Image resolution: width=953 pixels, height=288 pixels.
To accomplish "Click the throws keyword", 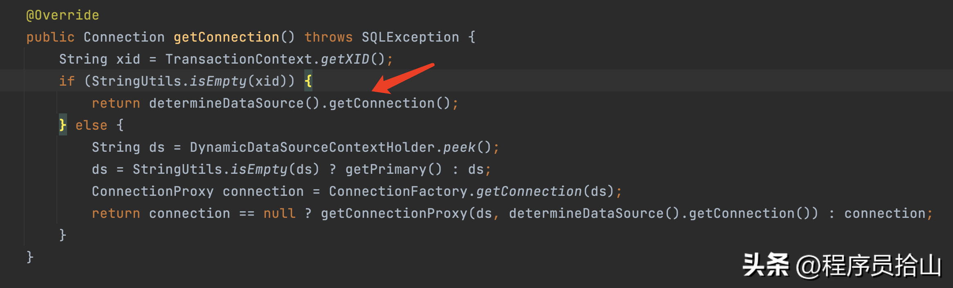I will tap(328, 38).
